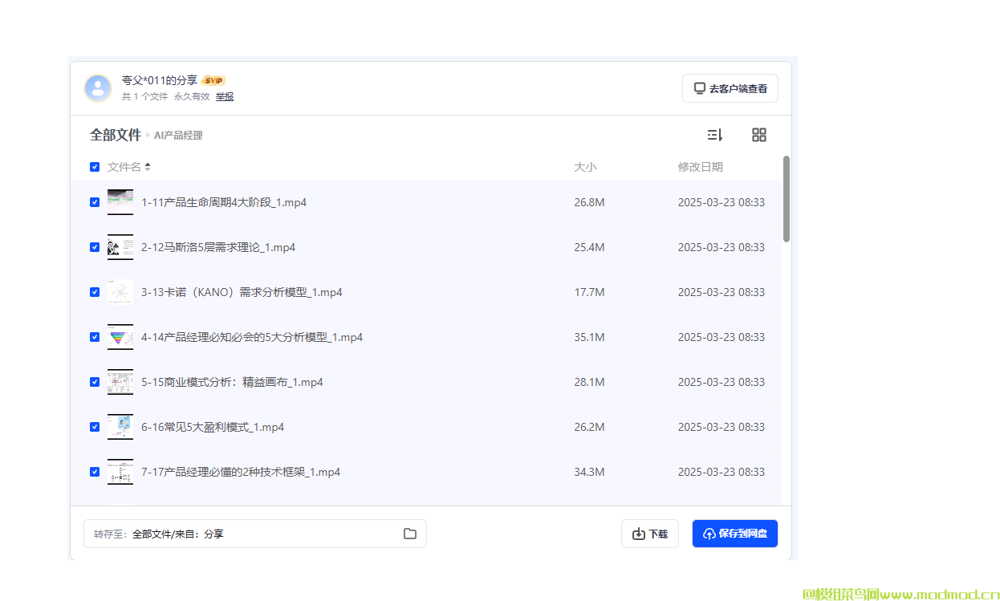Open file 6-16常见5大盈利模式_1.mp4
Image resolution: width=1000 pixels, height=601 pixels.
(213, 427)
